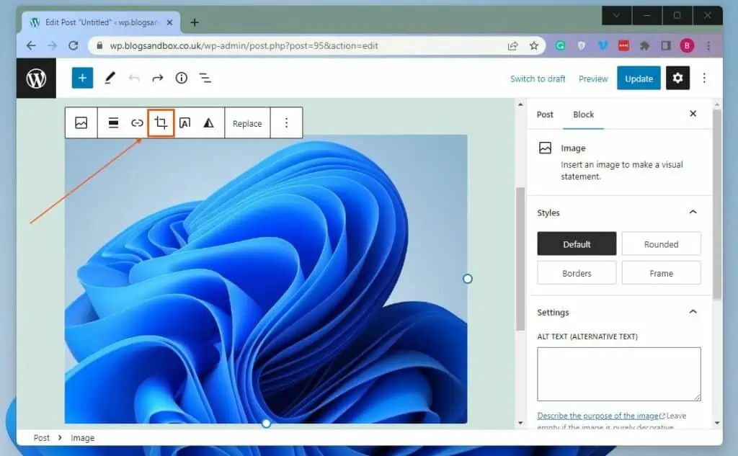Click the editor scrollbar down arrow
The width and height of the screenshot is (738, 456).
click(x=520, y=423)
